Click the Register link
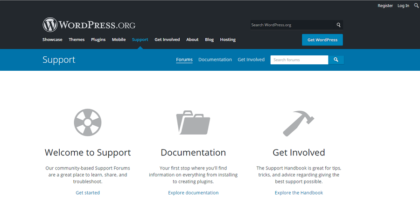The image size is (420, 203). tap(385, 6)
